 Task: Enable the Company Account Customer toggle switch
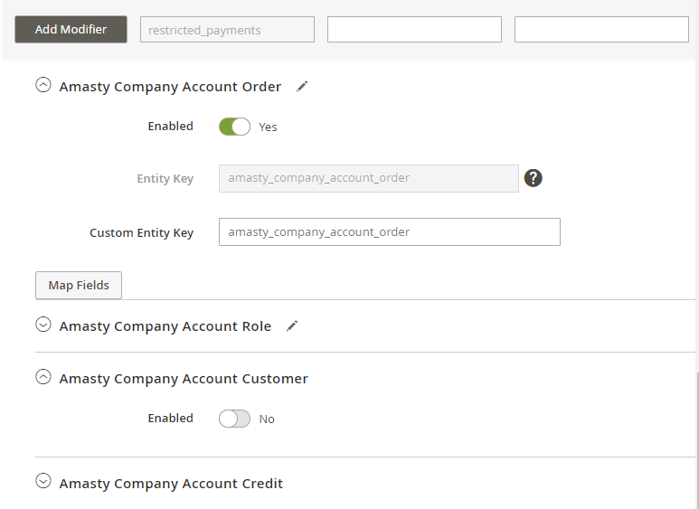pos(234,419)
